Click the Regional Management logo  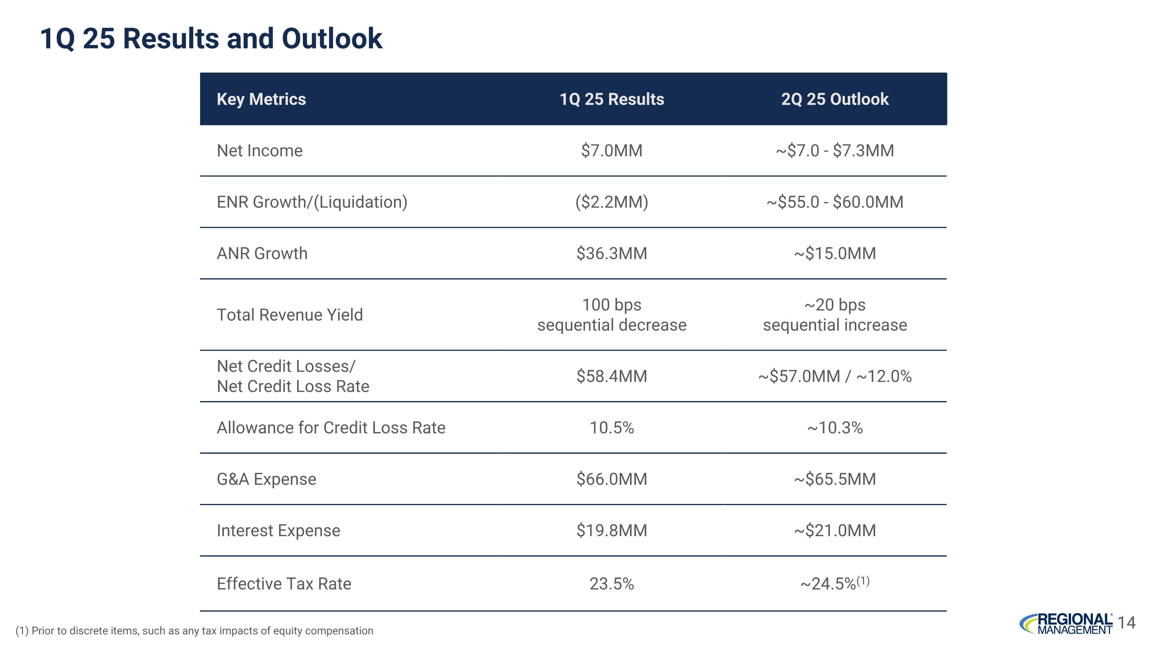[x=1066, y=623]
